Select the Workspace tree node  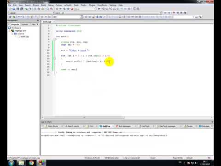[16, 28]
